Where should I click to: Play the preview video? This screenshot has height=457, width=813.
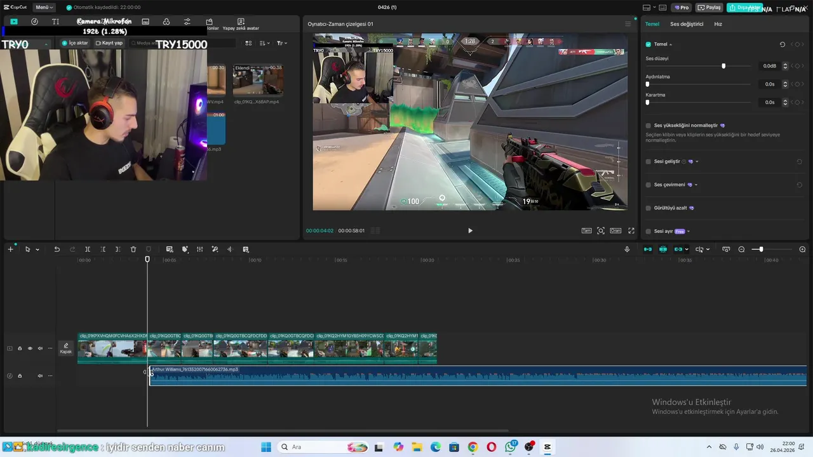470,230
